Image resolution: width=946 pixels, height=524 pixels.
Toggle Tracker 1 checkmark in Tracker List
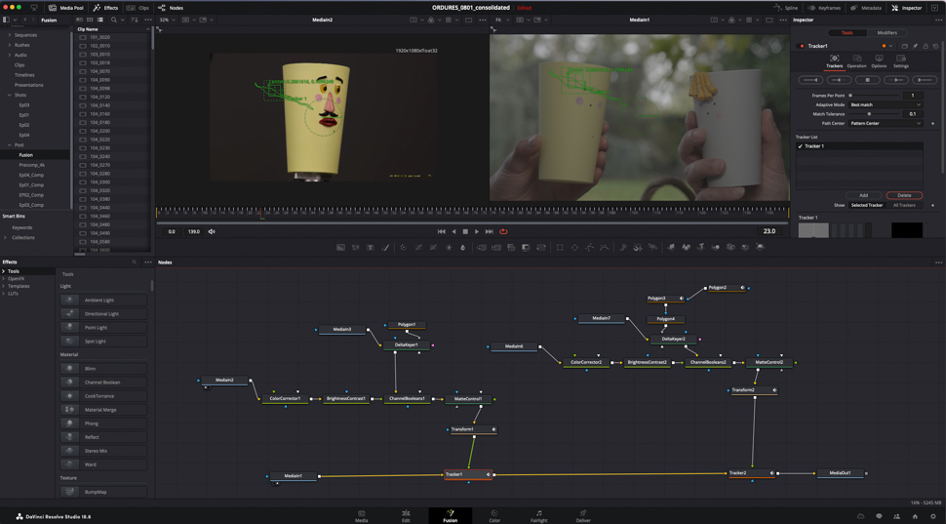pos(801,146)
